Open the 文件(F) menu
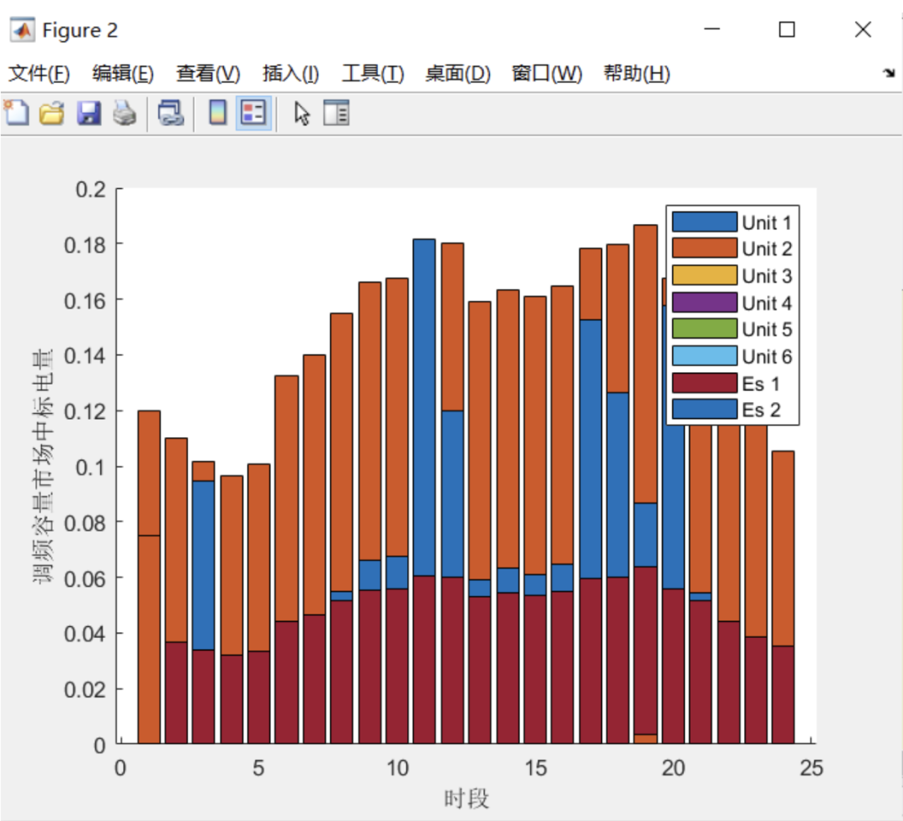 (39, 74)
